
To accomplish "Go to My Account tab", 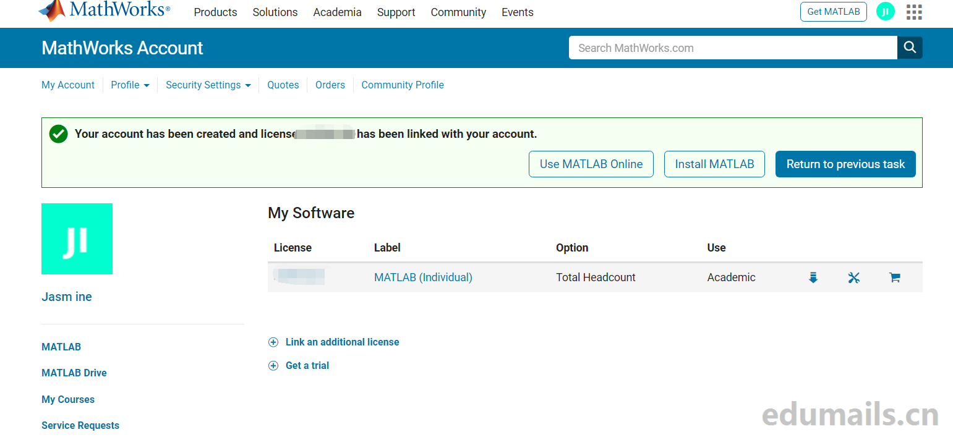I will pyautogui.click(x=68, y=85).
